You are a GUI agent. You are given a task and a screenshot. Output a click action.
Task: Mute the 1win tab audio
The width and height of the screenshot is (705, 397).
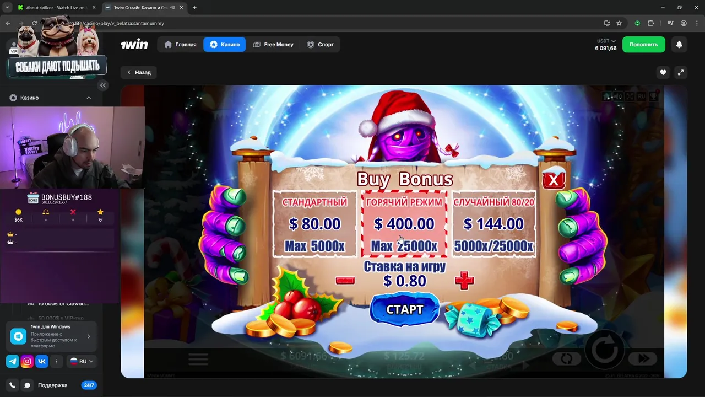tap(173, 8)
